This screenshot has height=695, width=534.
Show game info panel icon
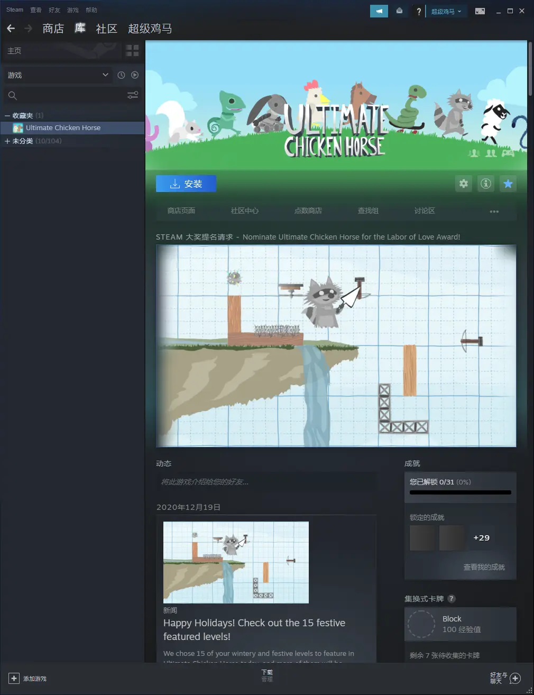pos(486,184)
